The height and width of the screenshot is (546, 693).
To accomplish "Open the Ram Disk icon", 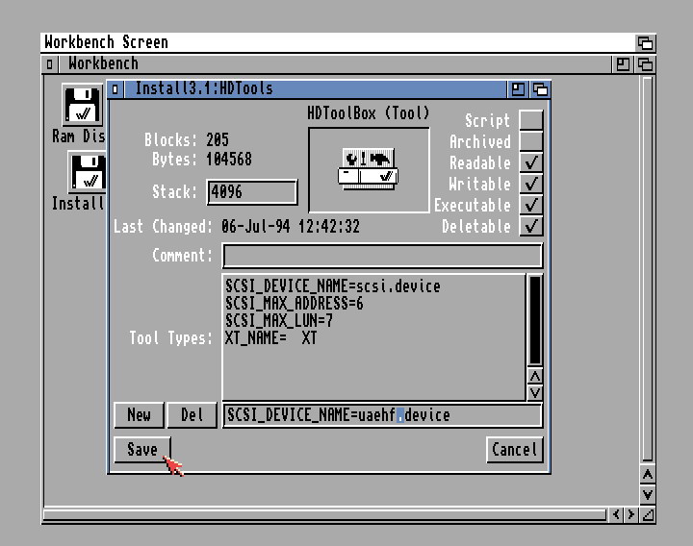I will [x=82, y=105].
